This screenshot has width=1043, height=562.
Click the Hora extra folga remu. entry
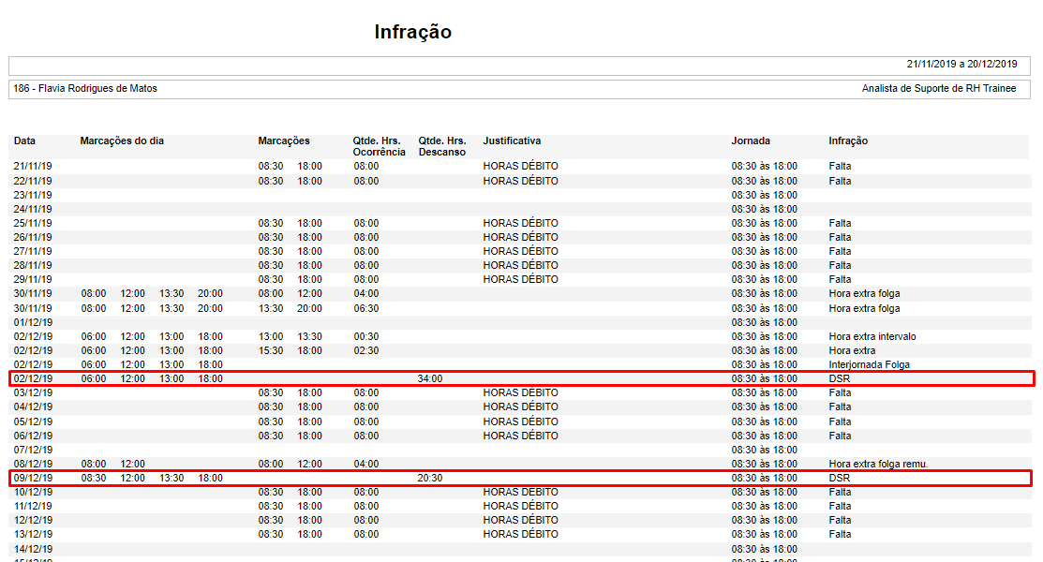[x=878, y=464]
